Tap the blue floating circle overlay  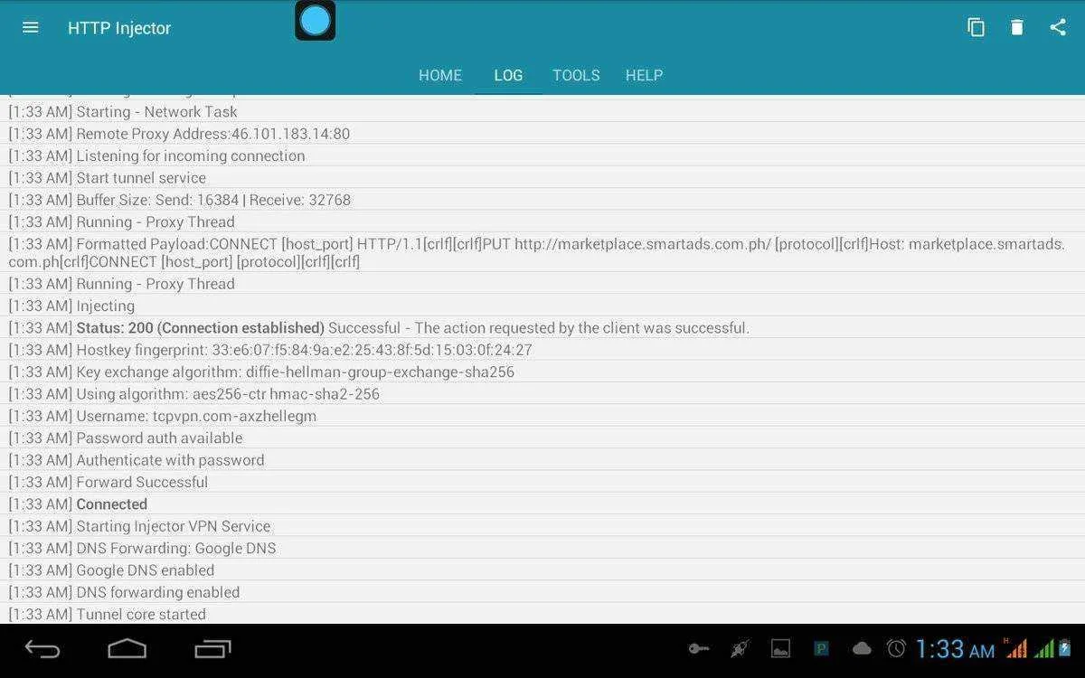[x=316, y=20]
